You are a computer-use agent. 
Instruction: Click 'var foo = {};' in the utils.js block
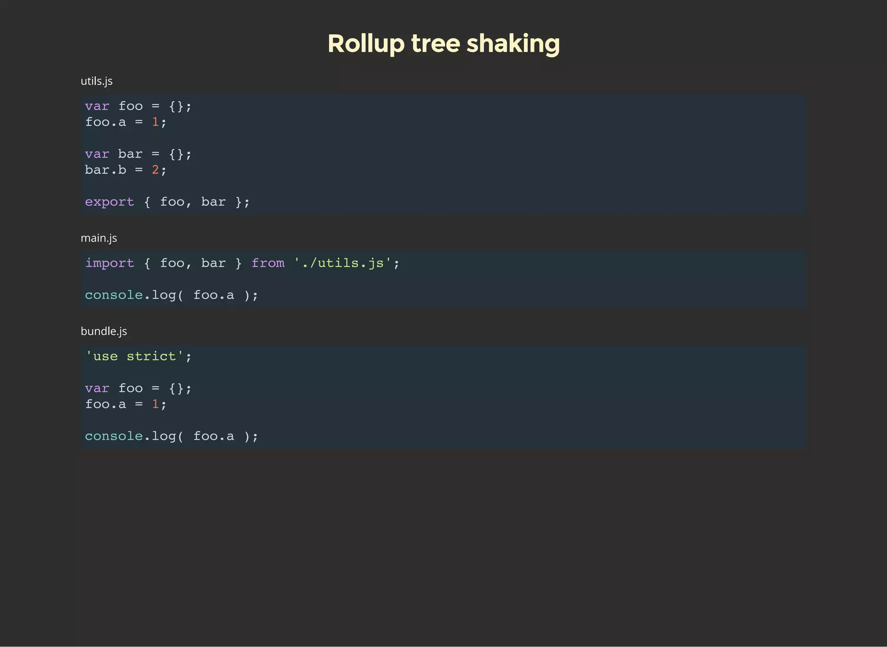138,106
